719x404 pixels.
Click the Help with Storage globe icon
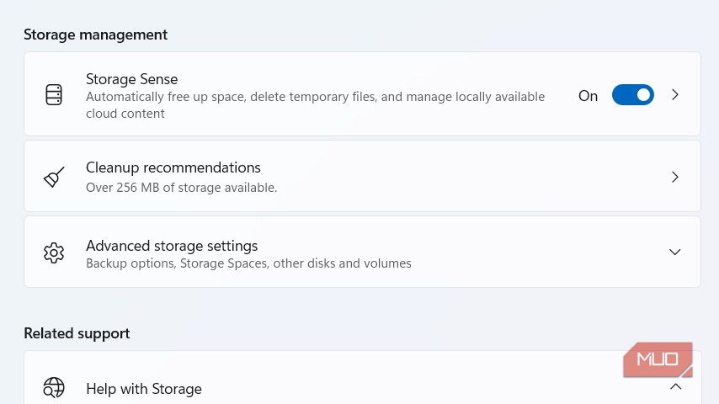coord(54,388)
